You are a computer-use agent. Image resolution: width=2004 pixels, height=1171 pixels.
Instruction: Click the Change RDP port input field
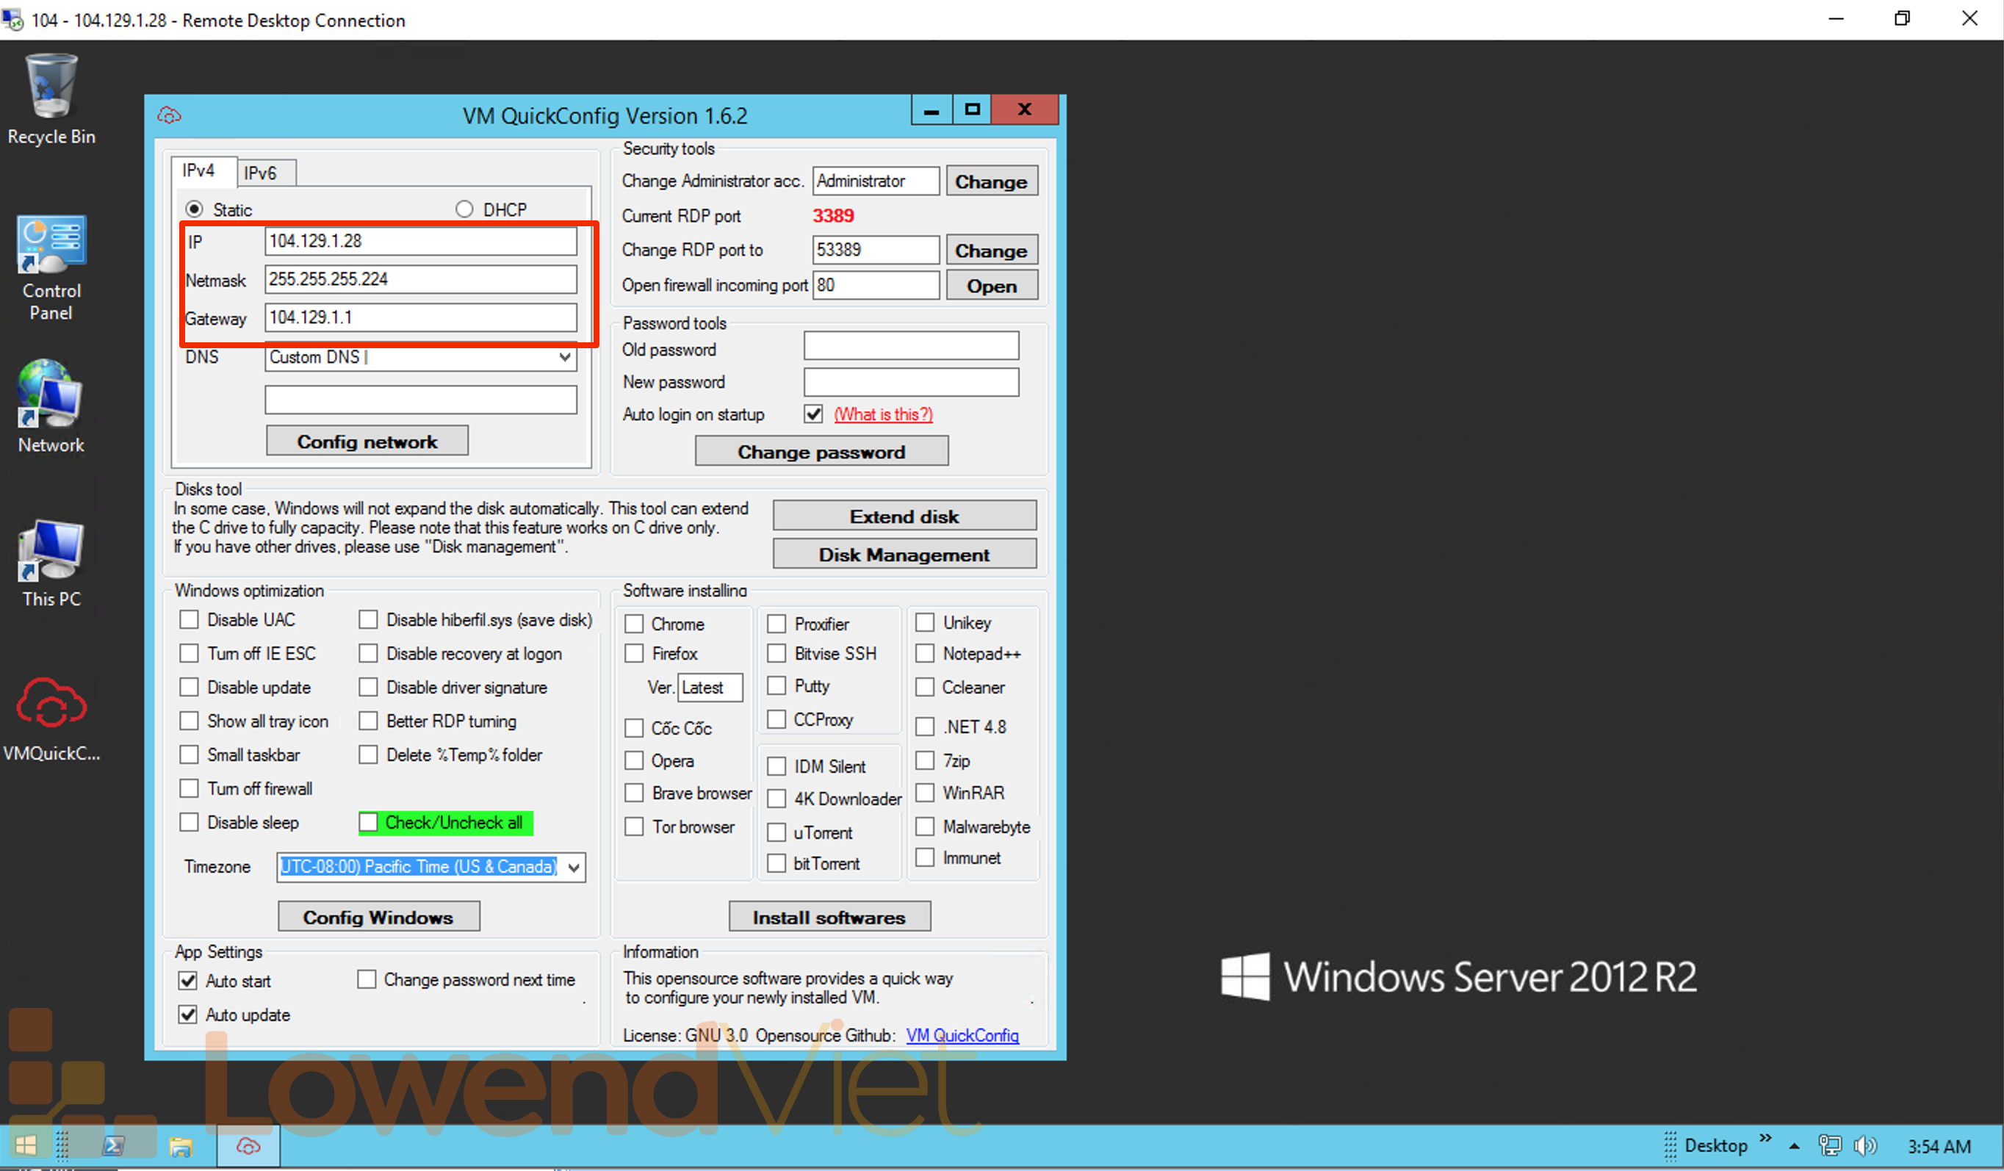[x=875, y=250]
